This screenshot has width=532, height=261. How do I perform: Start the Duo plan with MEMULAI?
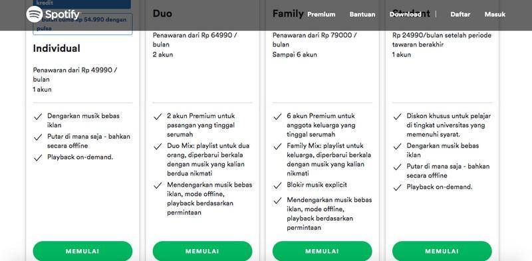click(x=202, y=251)
